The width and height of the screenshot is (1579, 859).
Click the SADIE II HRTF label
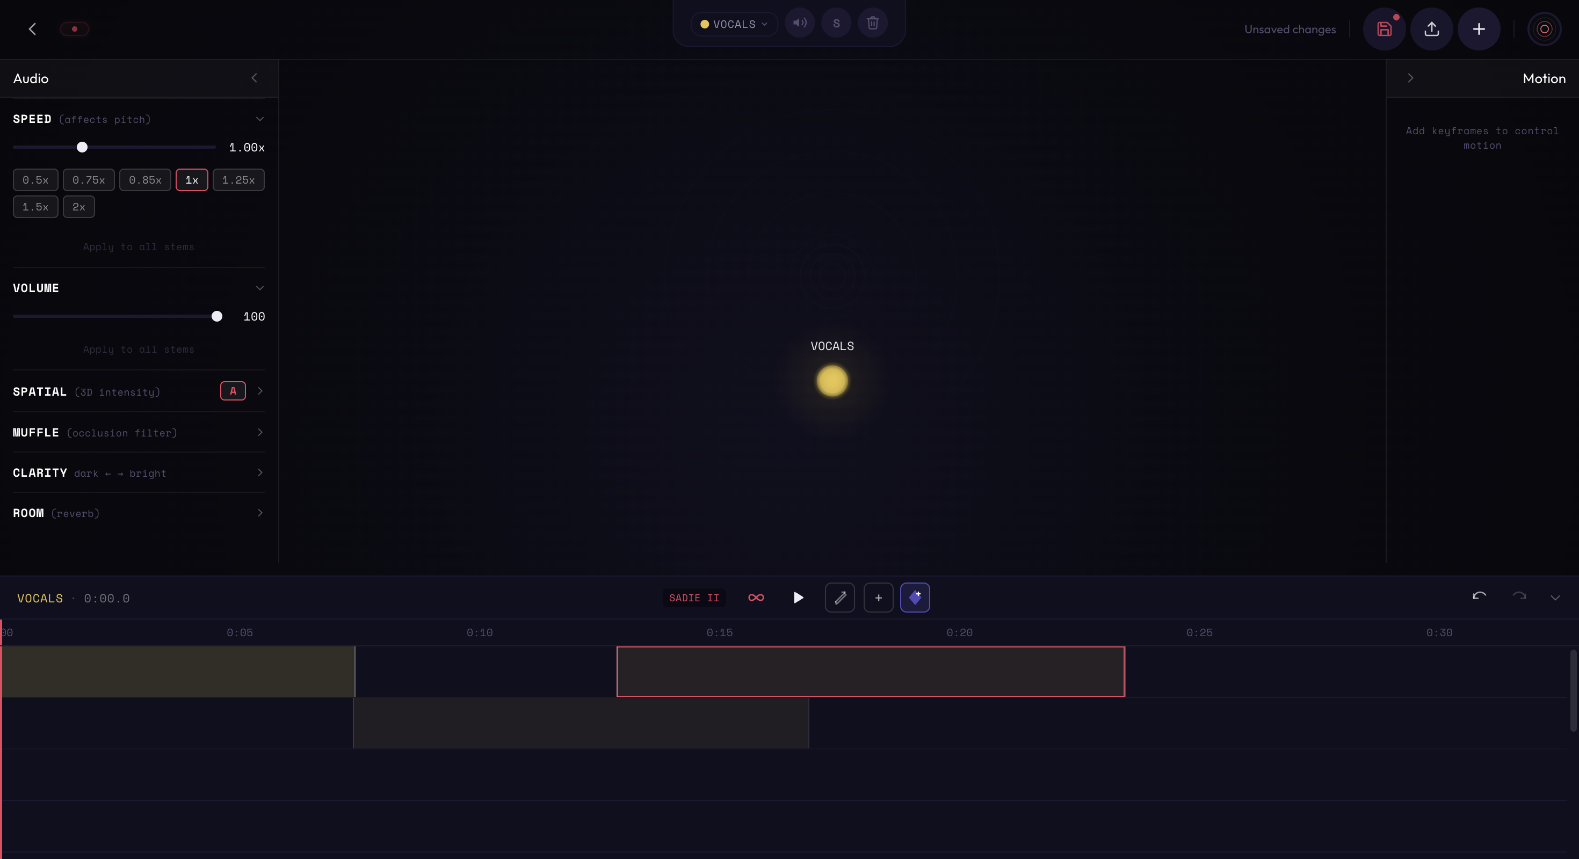tap(694, 598)
